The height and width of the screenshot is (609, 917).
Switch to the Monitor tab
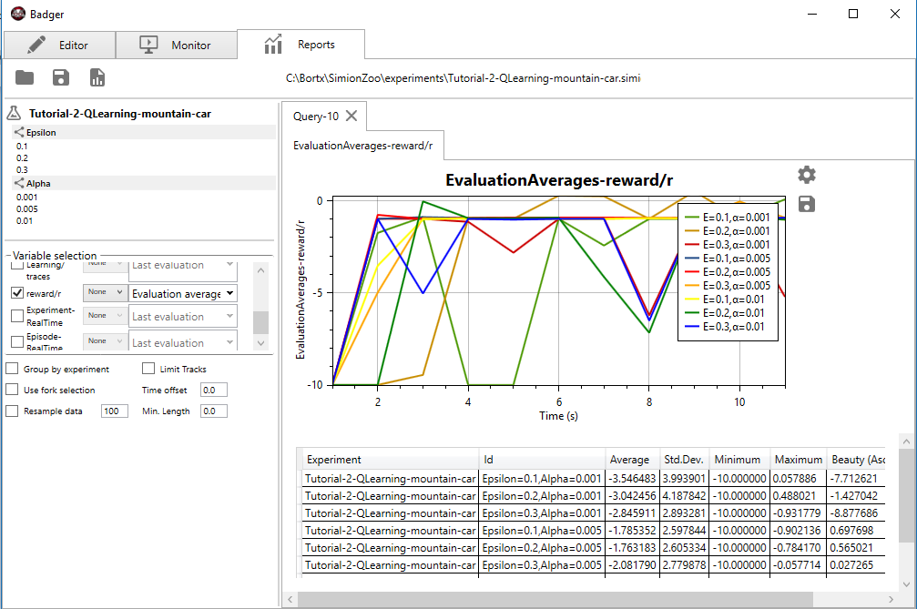tap(176, 45)
